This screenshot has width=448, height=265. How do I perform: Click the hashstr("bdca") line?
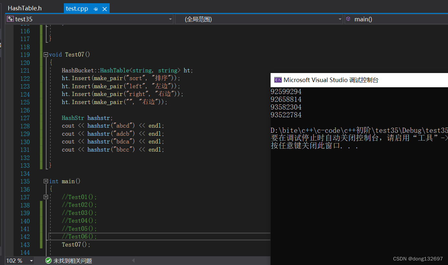point(113,142)
